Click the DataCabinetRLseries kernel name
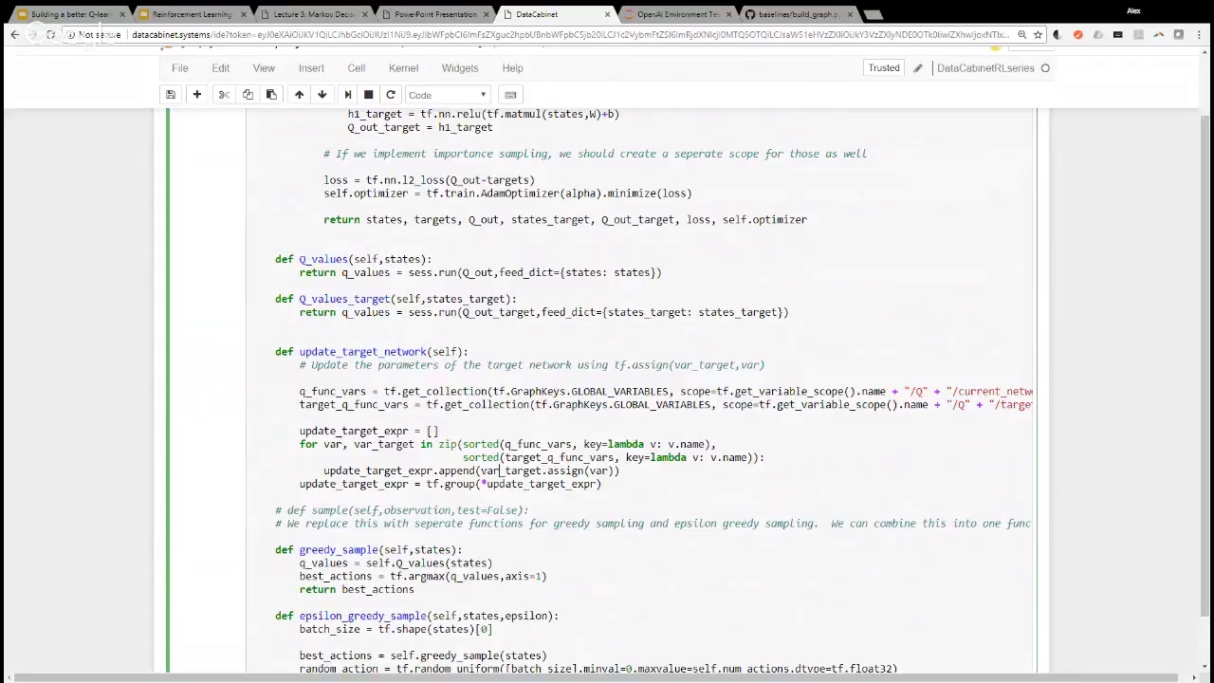 (985, 68)
